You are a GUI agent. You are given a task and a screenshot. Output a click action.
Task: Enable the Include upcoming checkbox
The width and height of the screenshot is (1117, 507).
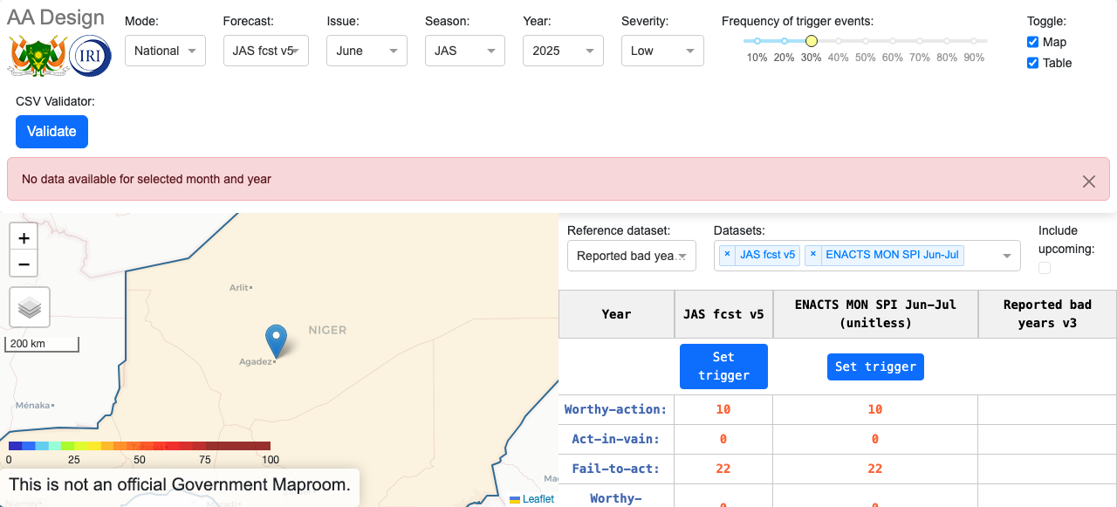point(1045,268)
